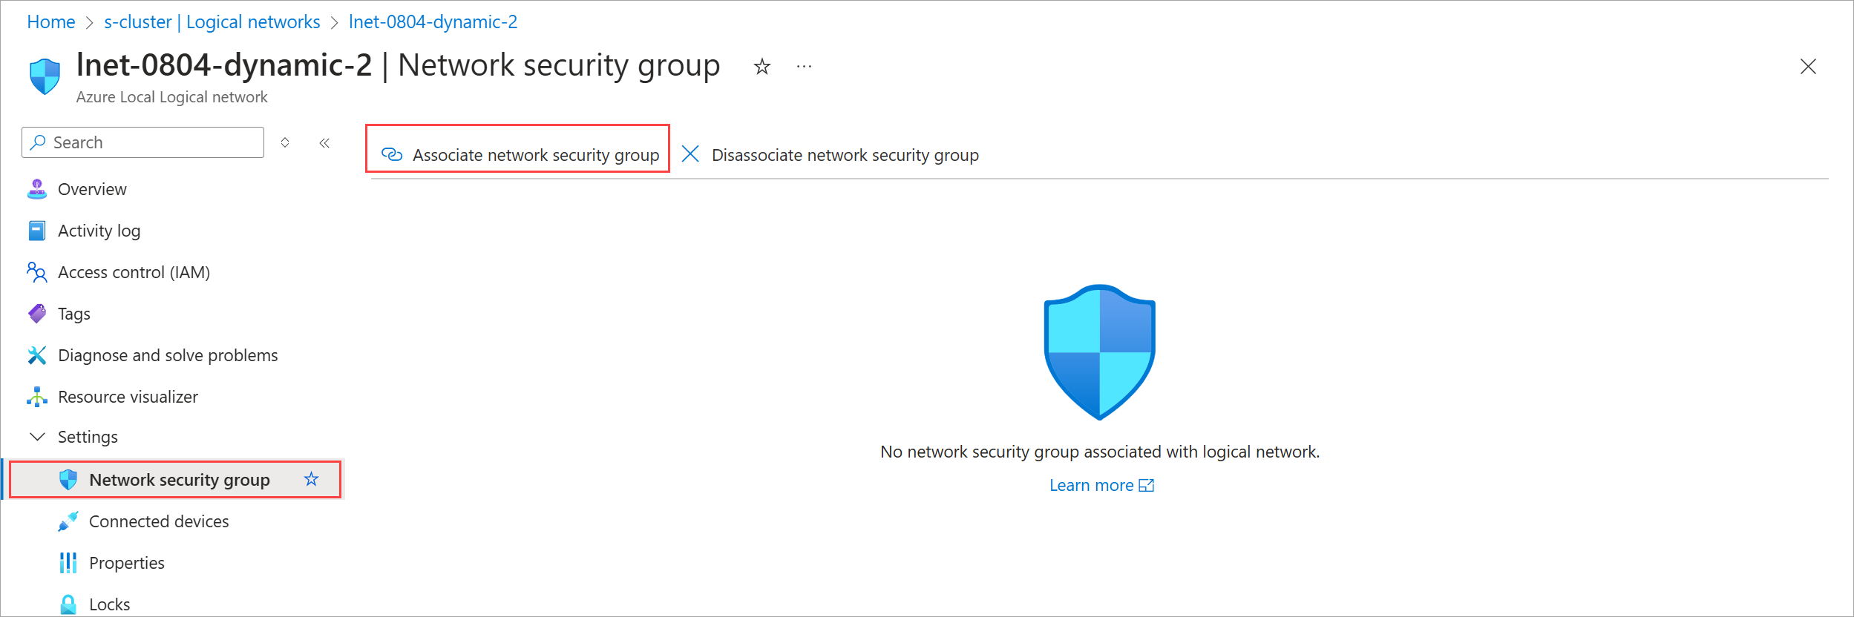Click the Connected devices plug icon

(x=68, y=521)
